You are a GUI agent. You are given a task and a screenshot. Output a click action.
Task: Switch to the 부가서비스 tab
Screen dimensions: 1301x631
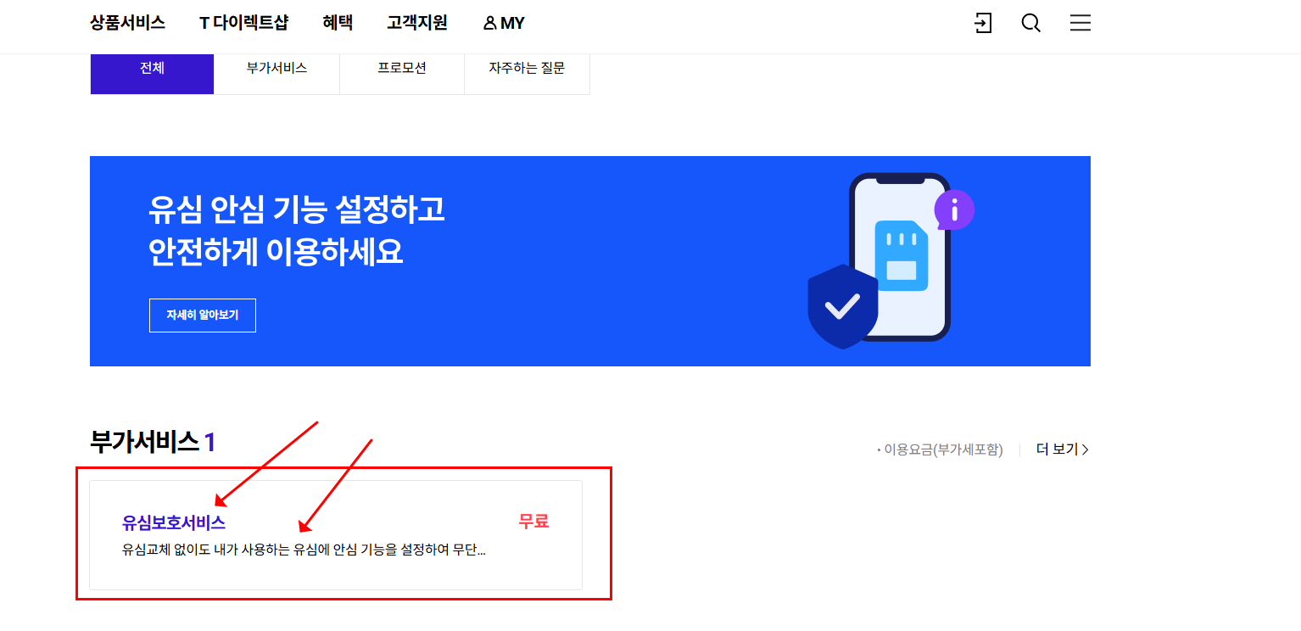[276, 68]
